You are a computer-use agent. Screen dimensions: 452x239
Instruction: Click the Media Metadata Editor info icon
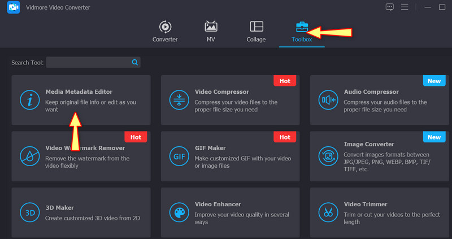click(29, 100)
